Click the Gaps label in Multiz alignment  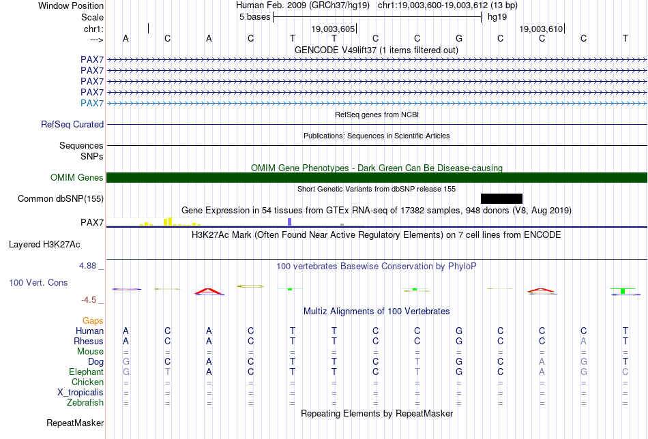pos(93,321)
